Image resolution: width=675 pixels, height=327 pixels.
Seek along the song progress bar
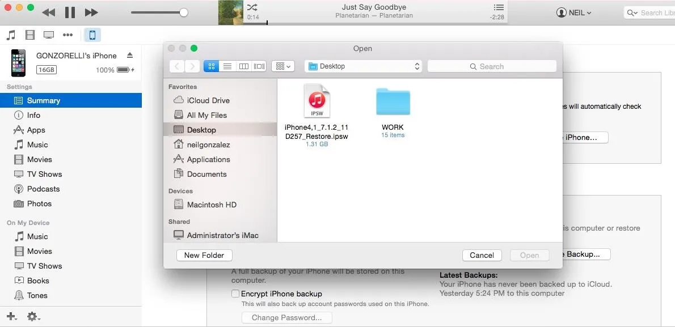[x=376, y=23]
